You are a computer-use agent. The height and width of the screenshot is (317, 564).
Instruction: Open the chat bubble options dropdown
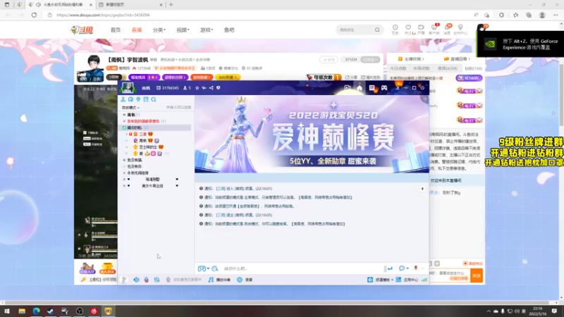[x=403, y=268]
